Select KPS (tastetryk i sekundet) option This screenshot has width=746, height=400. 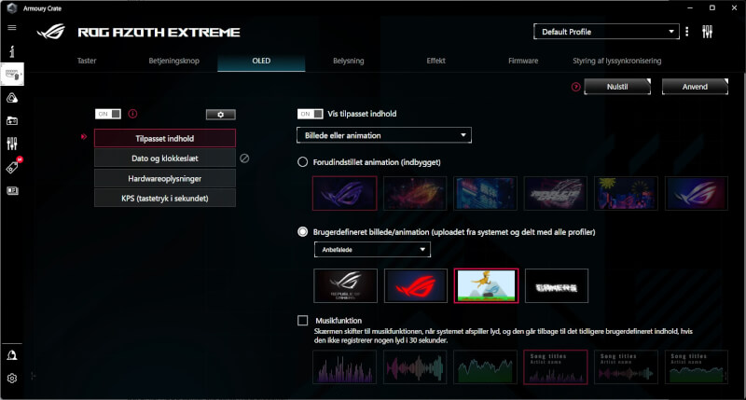[x=165, y=199]
